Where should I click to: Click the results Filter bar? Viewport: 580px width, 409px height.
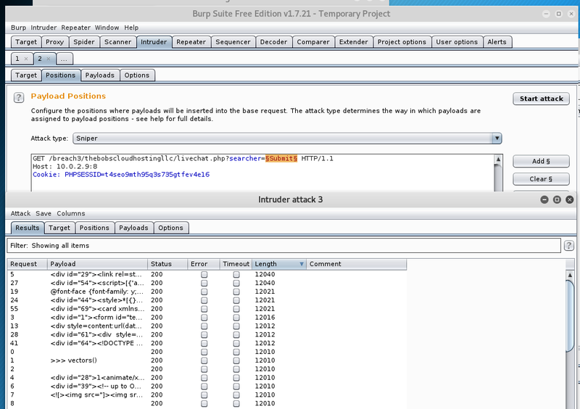283,246
